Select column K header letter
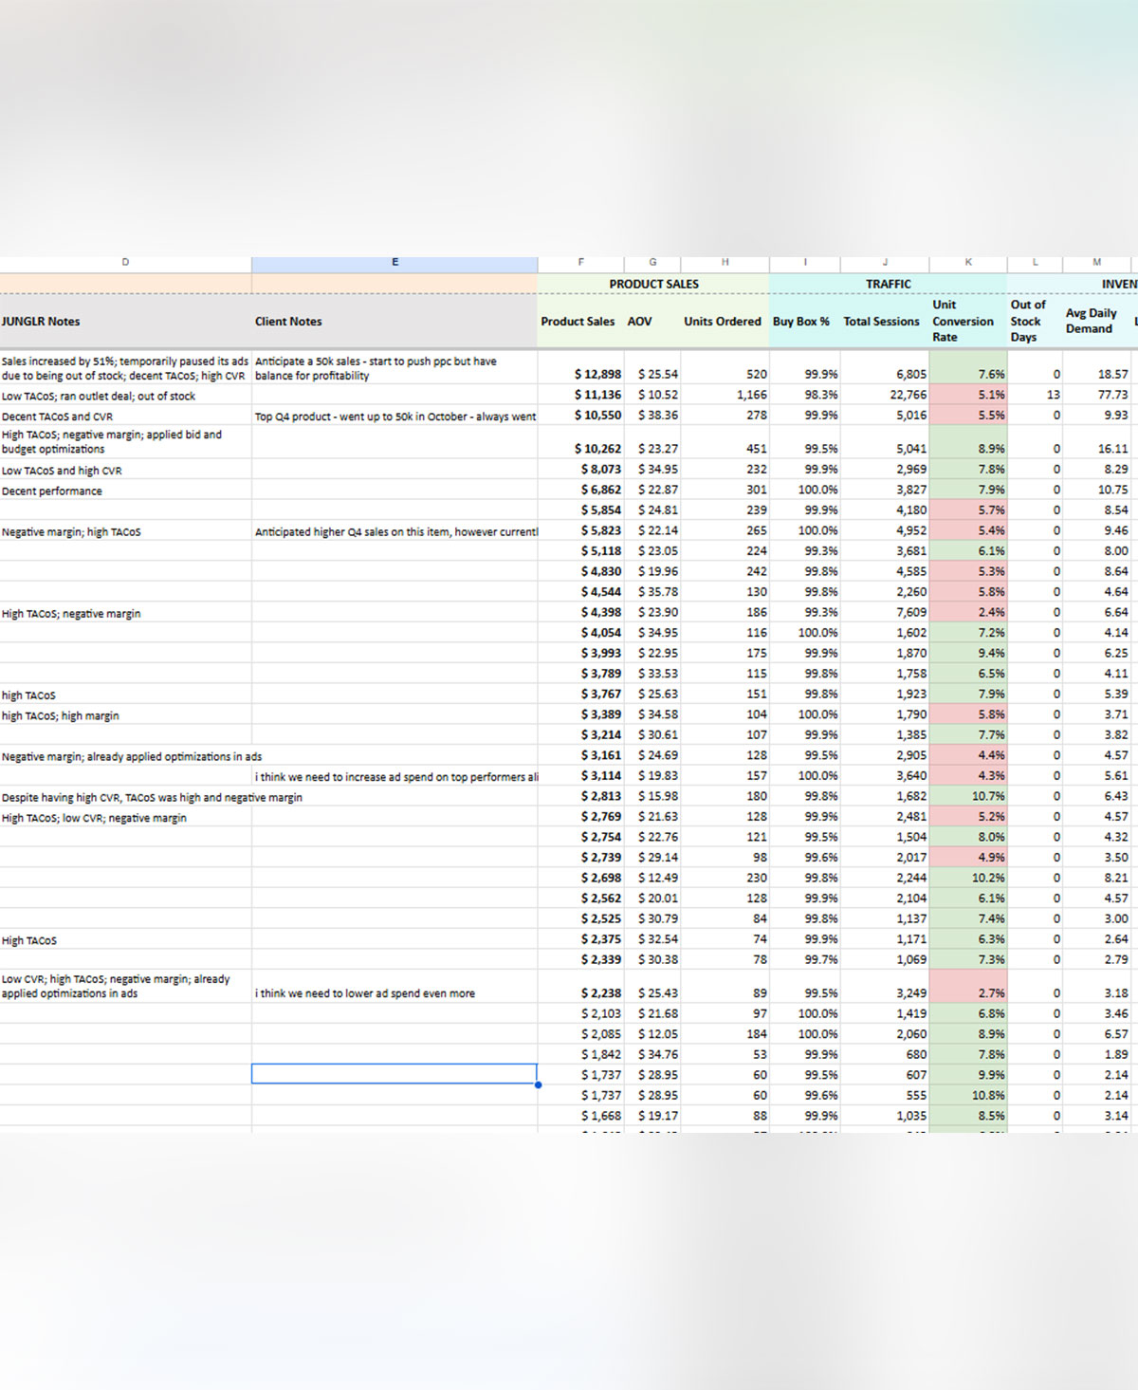The height and width of the screenshot is (1390, 1138). 968,263
